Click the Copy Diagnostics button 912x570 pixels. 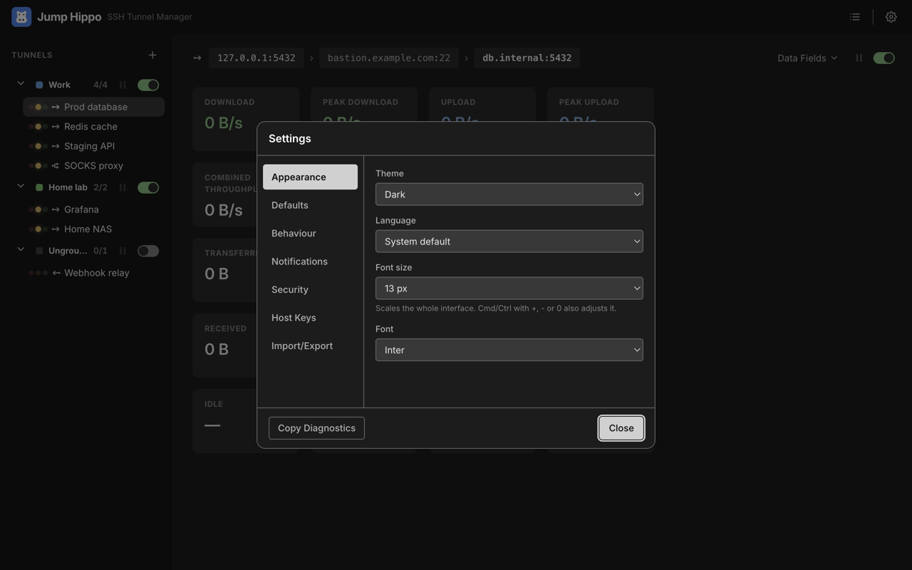(x=316, y=428)
